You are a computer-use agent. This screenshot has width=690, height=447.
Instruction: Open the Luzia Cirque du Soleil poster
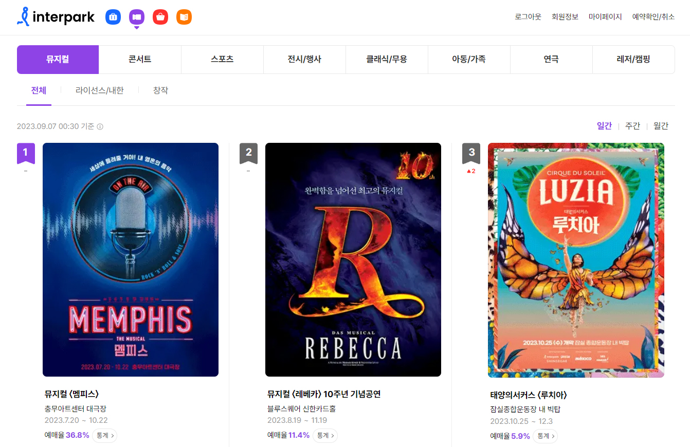click(x=576, y=260)
